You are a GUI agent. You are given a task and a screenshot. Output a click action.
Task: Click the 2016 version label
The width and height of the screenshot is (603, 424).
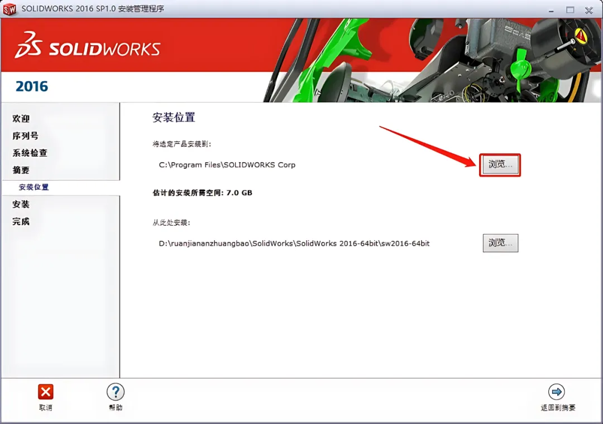point(32,86)
